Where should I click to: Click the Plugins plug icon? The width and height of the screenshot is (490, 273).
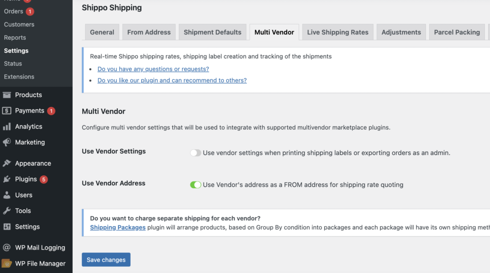tap(7, 179)
